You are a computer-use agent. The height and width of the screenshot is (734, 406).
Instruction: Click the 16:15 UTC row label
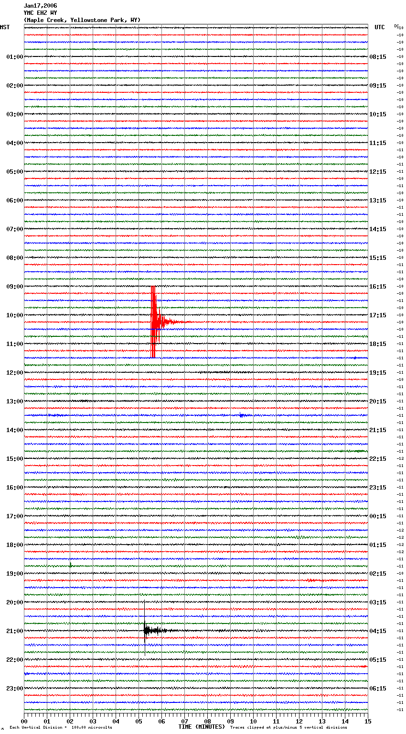[378, 287]
